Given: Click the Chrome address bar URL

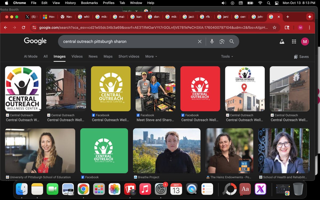Looking at the screenshot, I should [153, 27].
